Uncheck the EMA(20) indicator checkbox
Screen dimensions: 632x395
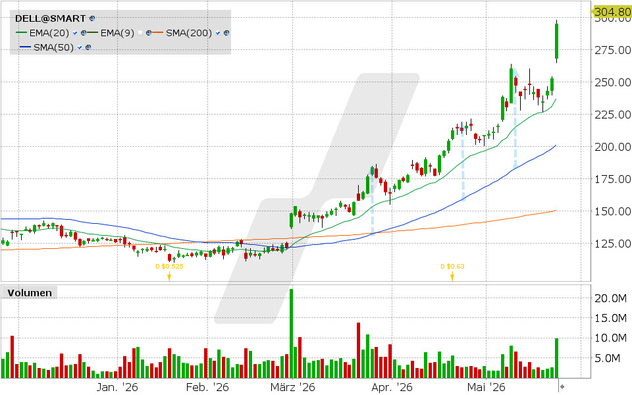click(x=75, y=33)
